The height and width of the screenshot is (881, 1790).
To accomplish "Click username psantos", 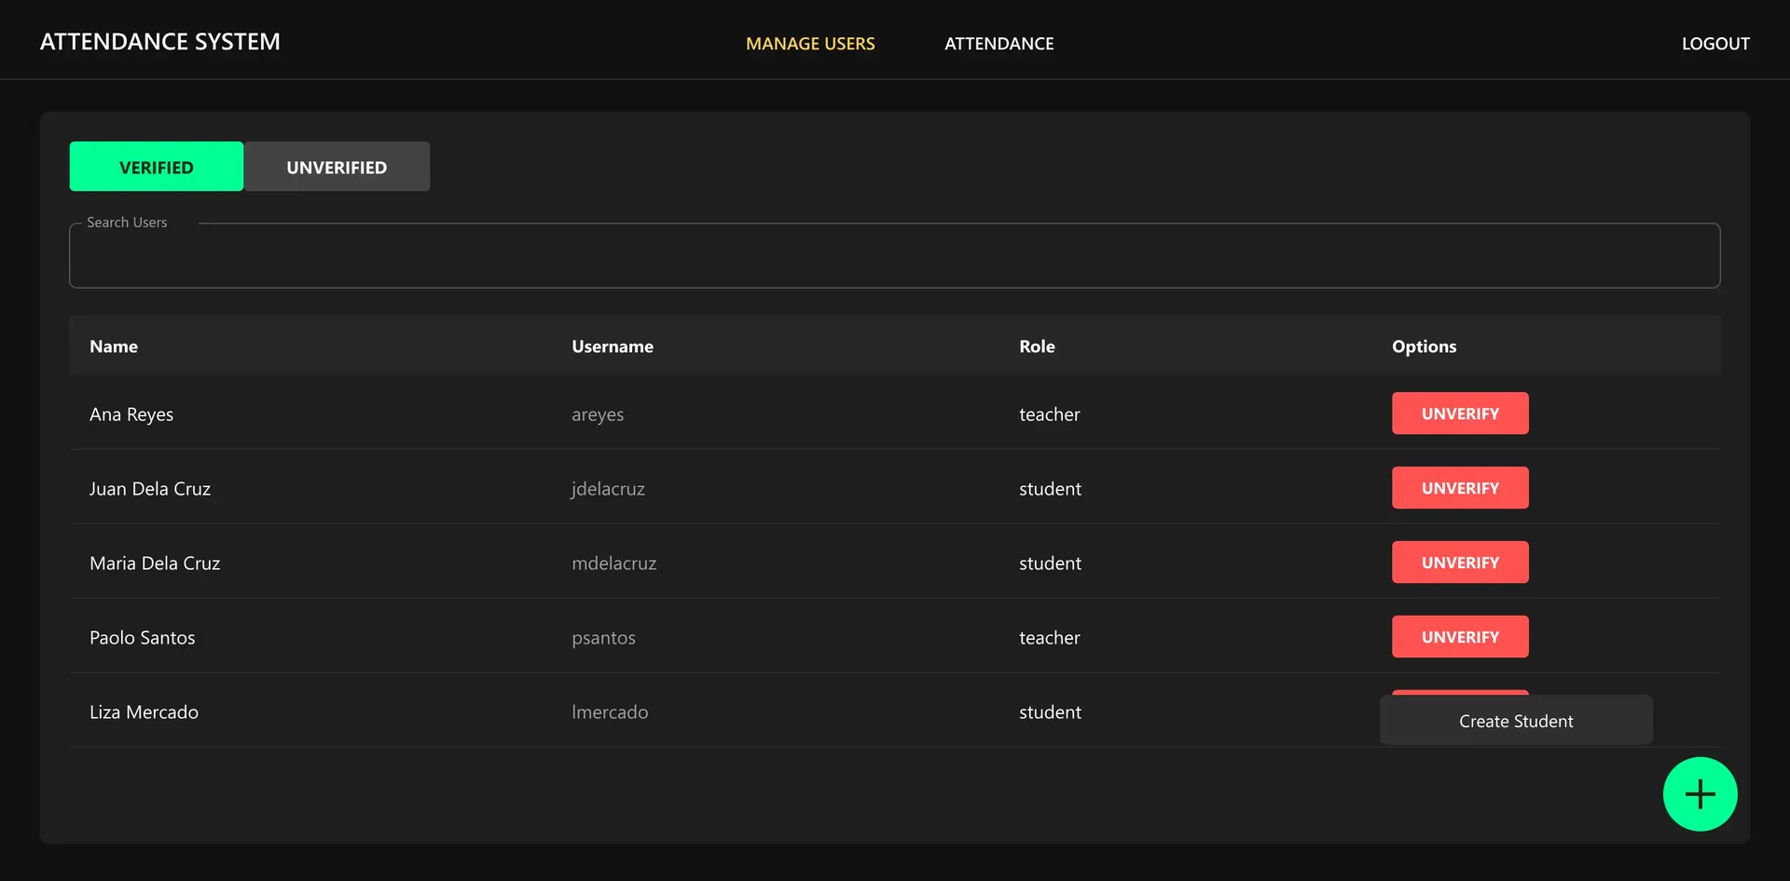I will click(603, 639).
